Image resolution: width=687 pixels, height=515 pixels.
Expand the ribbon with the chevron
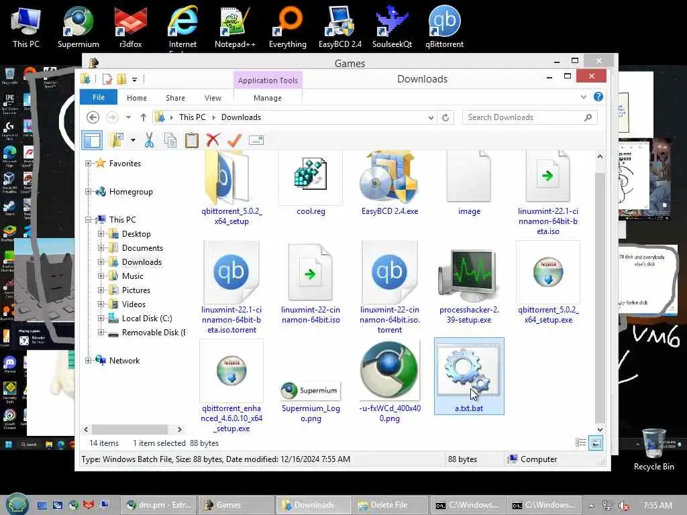pyautogui.click(x=583, y=97)
